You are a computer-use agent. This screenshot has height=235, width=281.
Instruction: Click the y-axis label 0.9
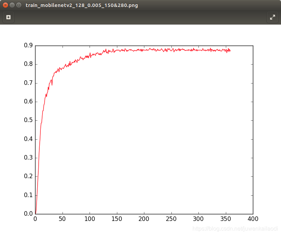(28, 45)
